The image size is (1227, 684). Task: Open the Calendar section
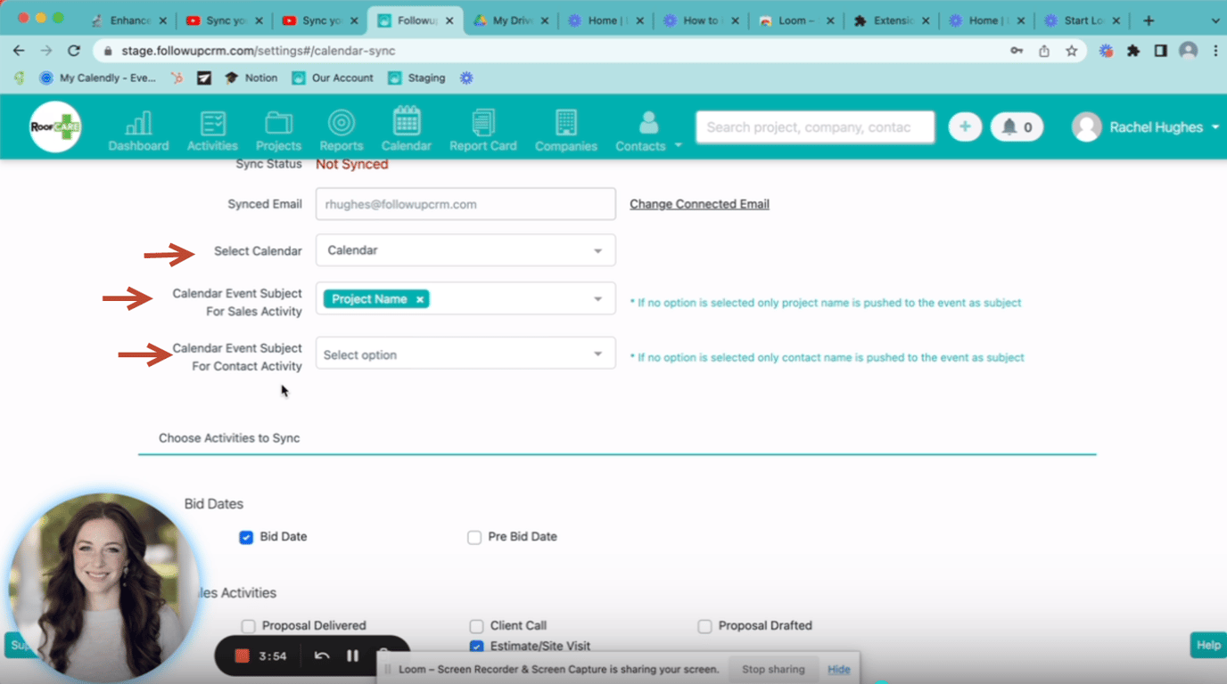pyautogui.click(x=407, y=126)
